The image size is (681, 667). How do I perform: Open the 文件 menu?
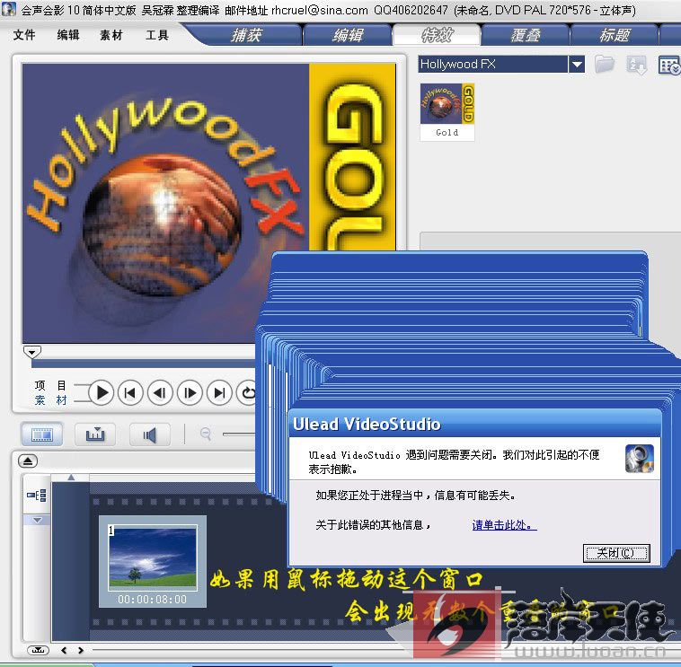pos(24,35)
